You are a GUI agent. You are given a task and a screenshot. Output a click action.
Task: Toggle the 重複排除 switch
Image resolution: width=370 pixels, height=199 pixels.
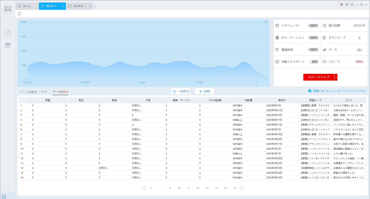(313, 50)
